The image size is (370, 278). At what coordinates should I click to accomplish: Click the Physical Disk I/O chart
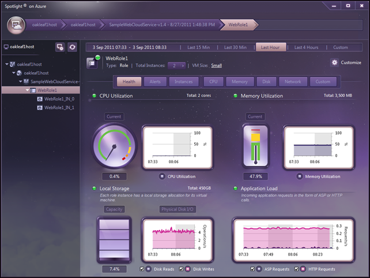tap(178, 240)
